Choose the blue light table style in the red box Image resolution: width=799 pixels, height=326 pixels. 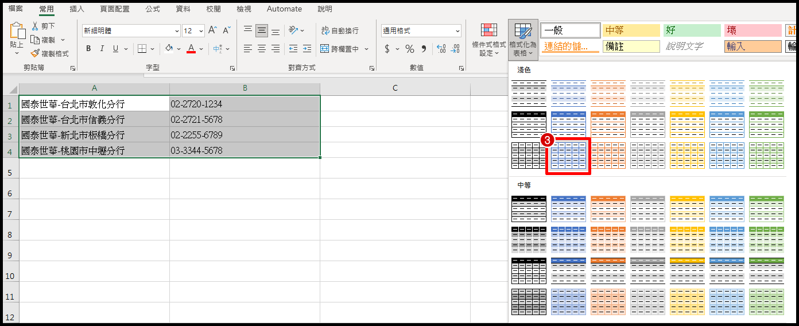568,155
